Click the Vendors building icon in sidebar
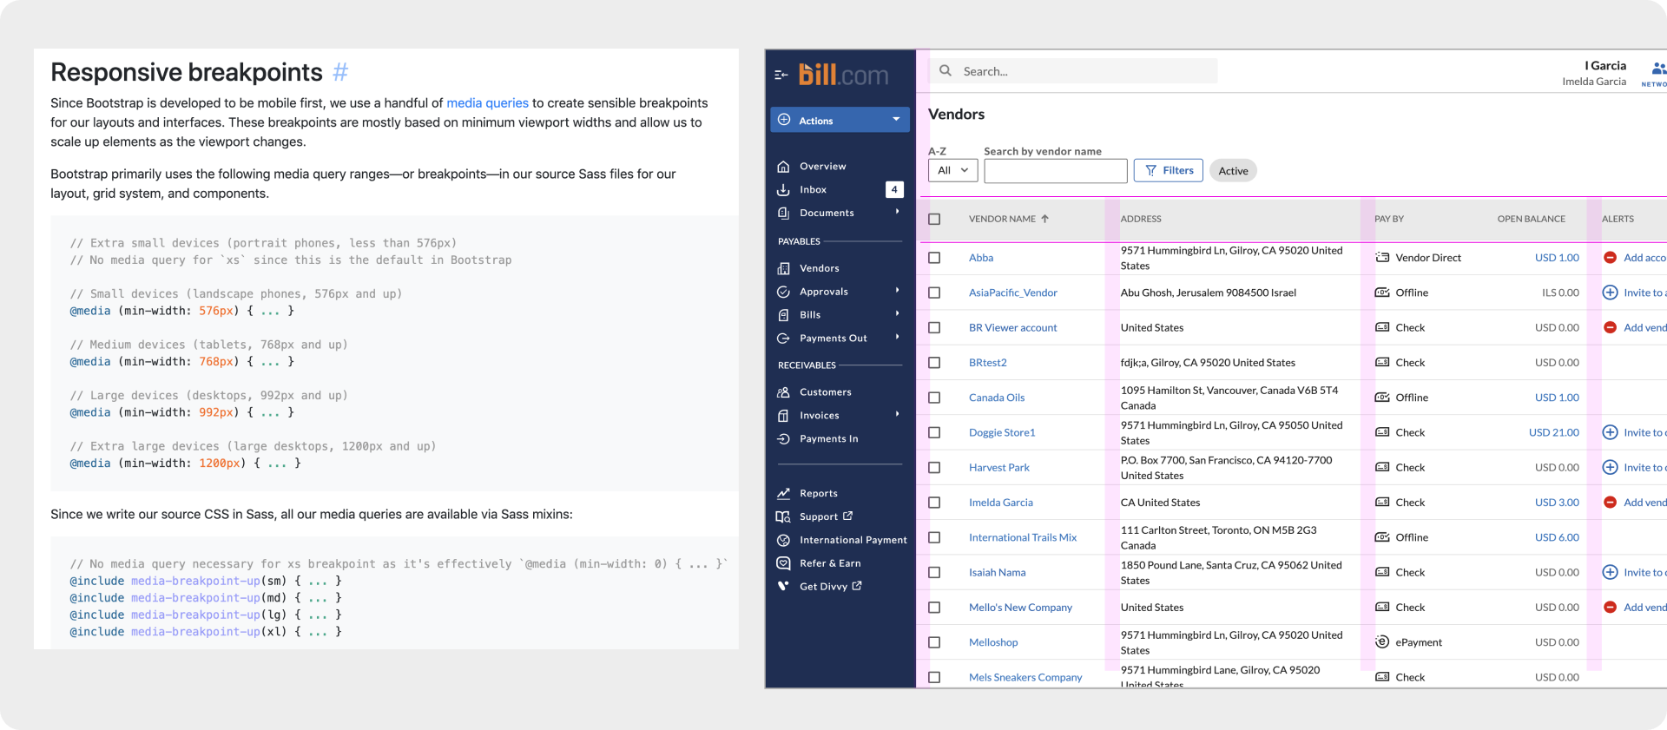Image resolution: width=1667 pixels, height=730 pixels. click(x=783, y=268)
